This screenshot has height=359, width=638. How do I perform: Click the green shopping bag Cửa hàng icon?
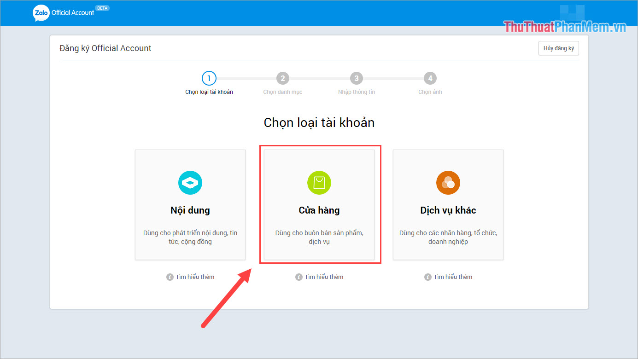pos(319,182)
